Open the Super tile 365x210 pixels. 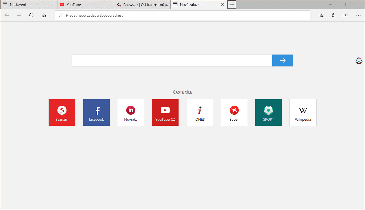coord(234,112)
